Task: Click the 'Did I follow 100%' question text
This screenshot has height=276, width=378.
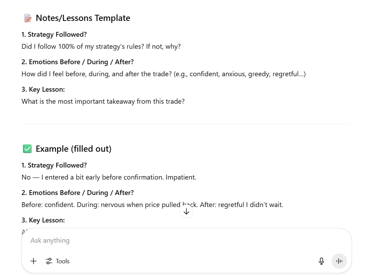Action: [x=101, y=46]
